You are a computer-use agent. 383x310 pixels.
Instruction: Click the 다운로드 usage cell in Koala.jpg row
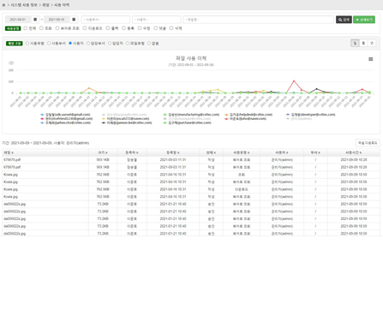(x=242, y=189)
